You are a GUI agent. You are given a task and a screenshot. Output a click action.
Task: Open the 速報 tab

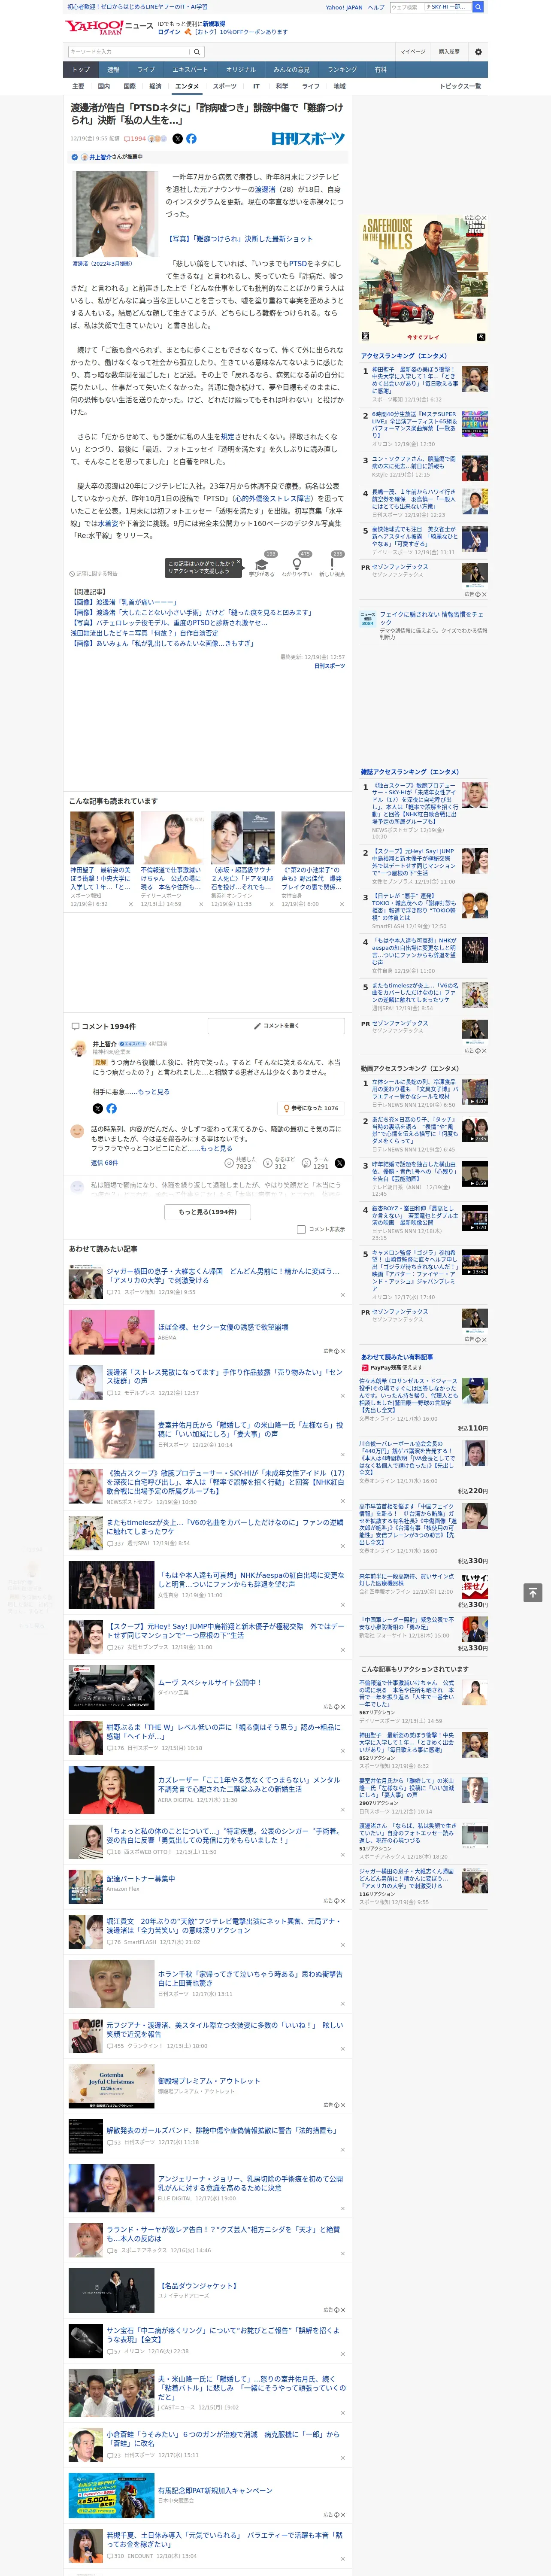[x=113, y=70]
